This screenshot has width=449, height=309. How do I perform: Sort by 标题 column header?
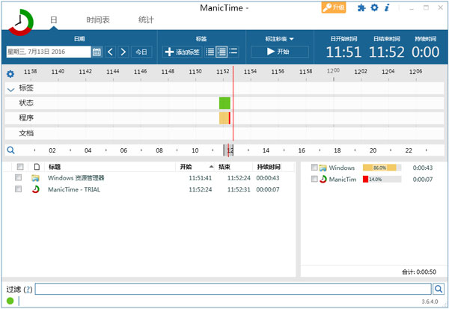point(55,167)
